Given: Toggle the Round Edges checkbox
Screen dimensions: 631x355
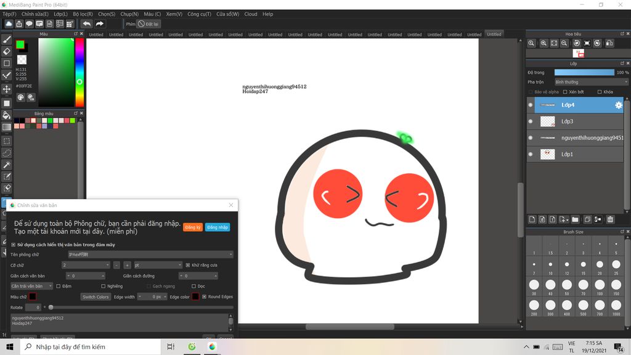Looking at the screenshot, I should [205, 296].
